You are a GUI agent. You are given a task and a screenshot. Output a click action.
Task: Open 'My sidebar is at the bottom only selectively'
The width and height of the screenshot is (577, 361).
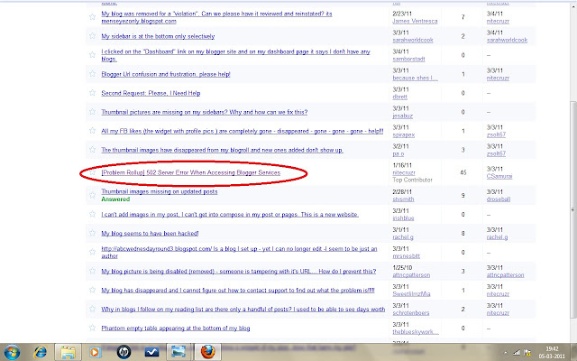point(158,36)
